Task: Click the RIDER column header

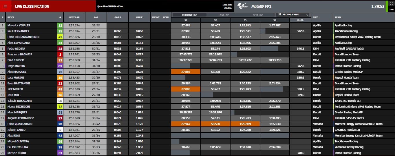Action: pyautogui.click(x=11, y=17)
